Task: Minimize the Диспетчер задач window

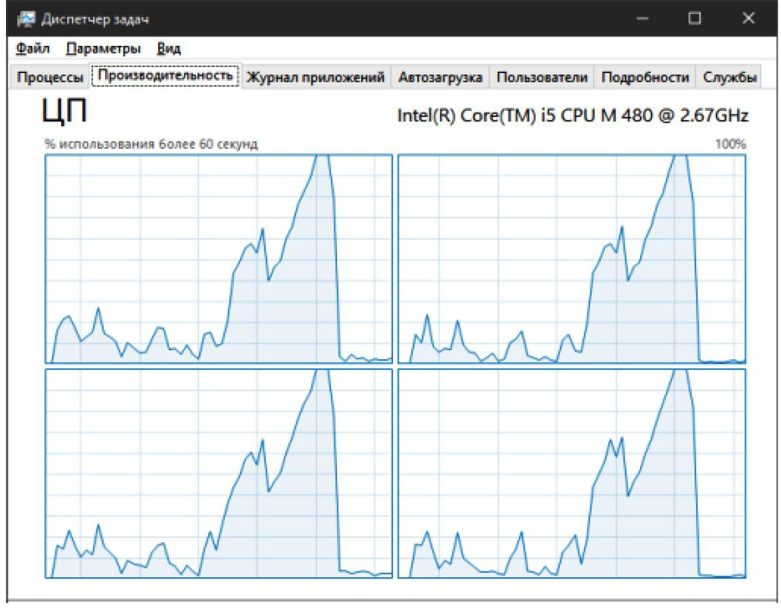Action: tap(642, 19)
